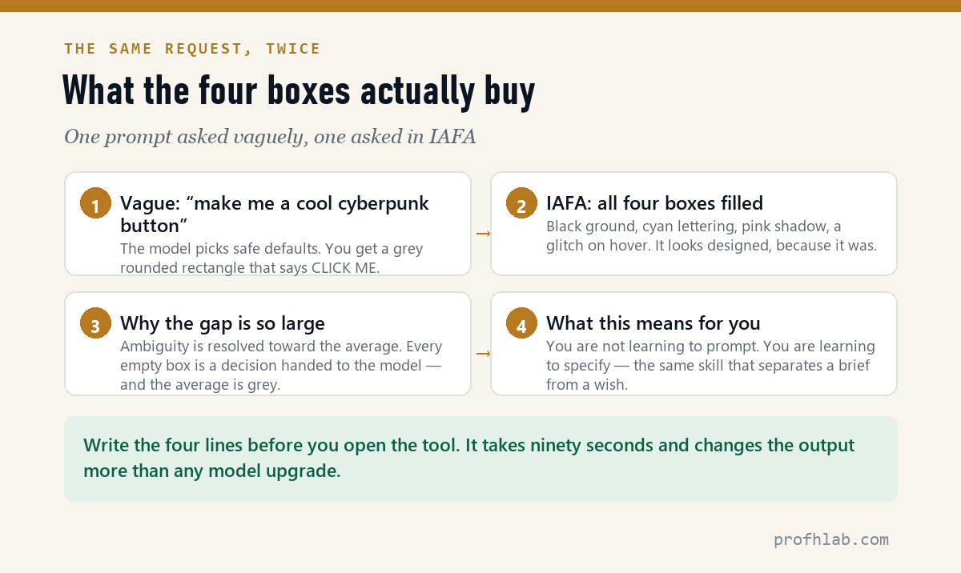The width and height of the screenshot is (961, 573).
Task: Click the arrow between cards 3 and 4
Action: coord(483,354)
